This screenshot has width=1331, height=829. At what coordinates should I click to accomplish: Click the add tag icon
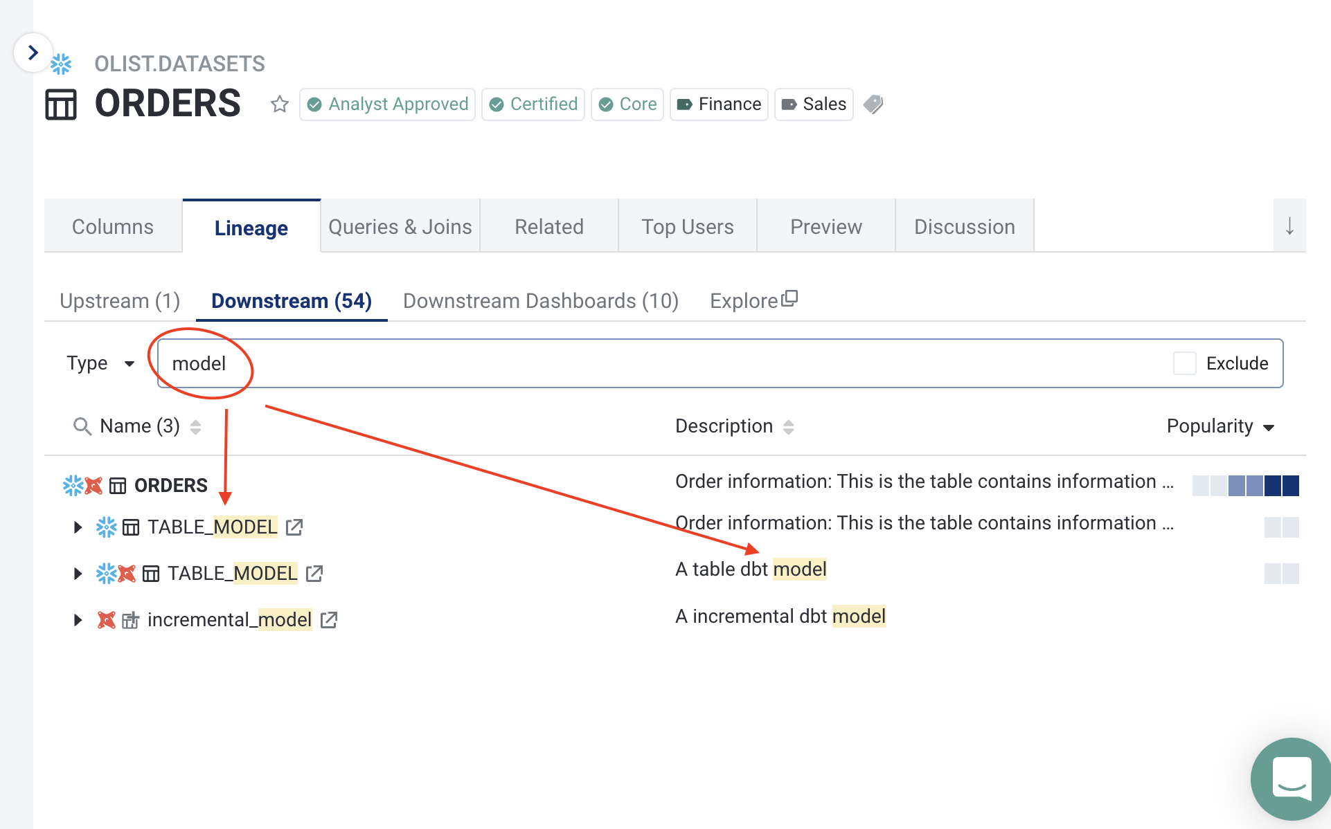[874, 104]
